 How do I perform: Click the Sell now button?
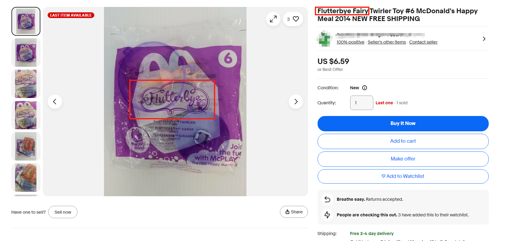(63, 212)
